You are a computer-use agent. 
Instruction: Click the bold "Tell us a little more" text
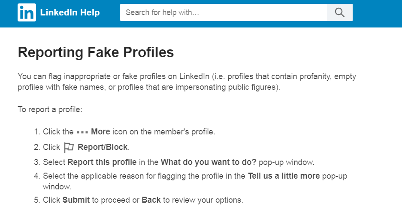pos(284,176)
